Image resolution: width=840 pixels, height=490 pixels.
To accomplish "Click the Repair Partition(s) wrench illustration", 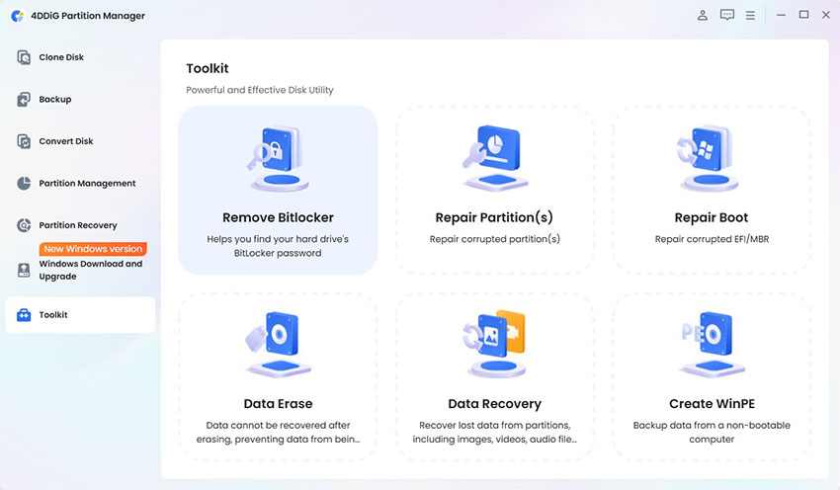I will 495,158.
